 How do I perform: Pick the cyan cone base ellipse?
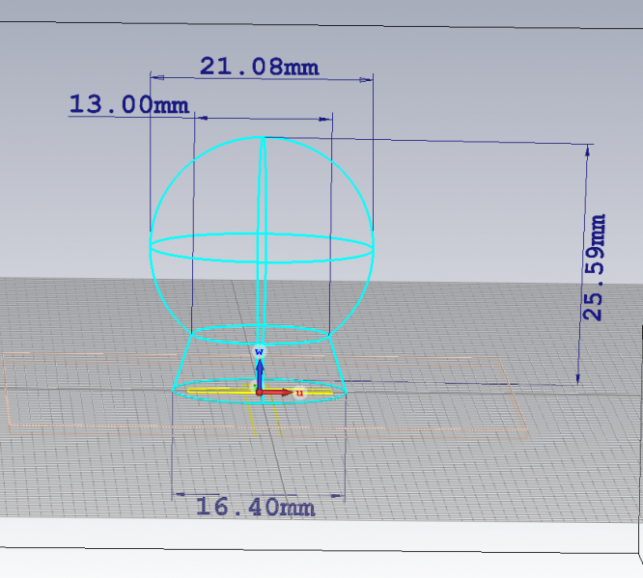tap(260, 391)
